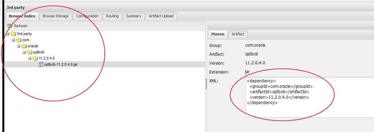The image size is (374, 132).
Task: Collapse the oracle tree node
Action: pyautogui.click(x=18, y=46)
